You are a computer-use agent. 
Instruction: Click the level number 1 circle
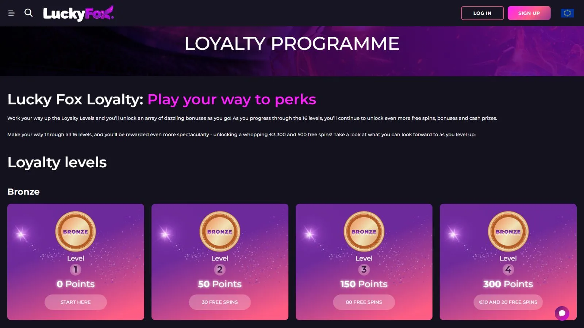76,270
